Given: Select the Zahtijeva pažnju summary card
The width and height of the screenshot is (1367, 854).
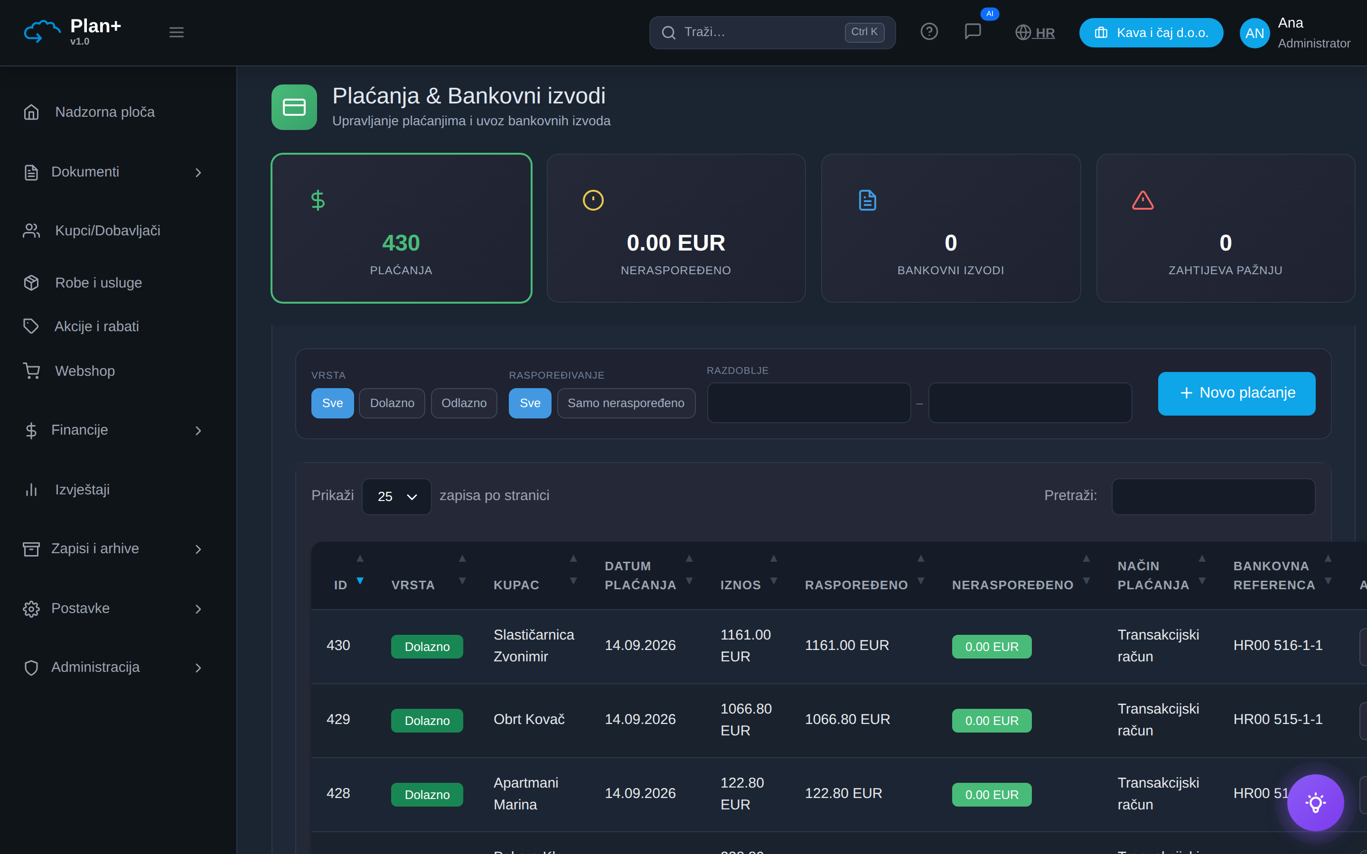Looking at the screenshot, I should [x=1225, y=228].
